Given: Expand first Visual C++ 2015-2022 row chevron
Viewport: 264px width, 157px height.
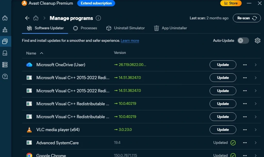Looking at the screenshot, I should click(x=255, y=78).
